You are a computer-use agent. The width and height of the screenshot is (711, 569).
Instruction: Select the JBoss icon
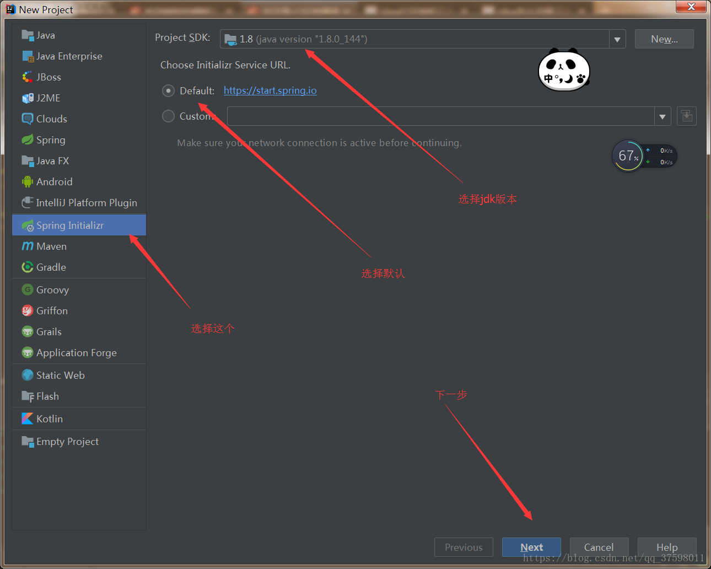(28, 77)
